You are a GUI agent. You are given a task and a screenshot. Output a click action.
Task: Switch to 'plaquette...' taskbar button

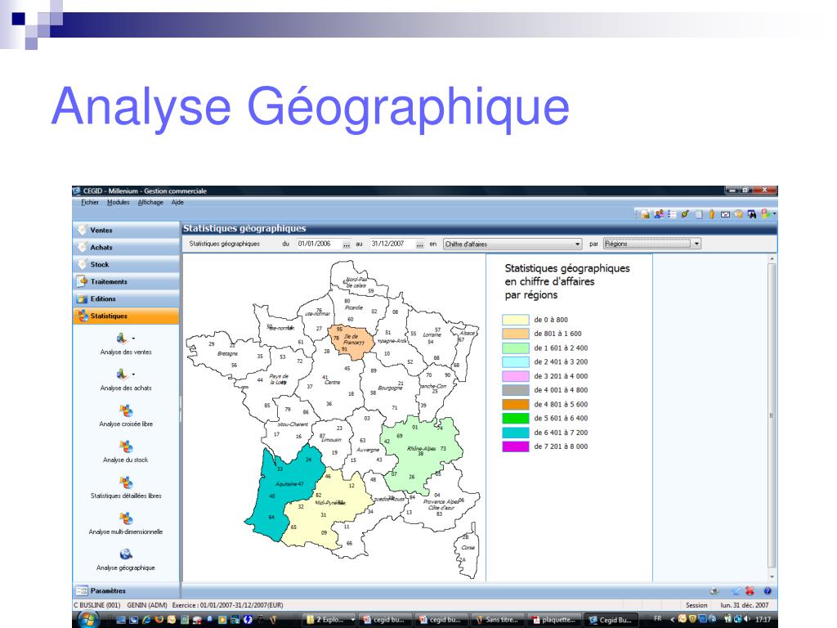555,620
